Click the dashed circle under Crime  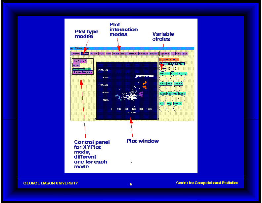click(x=173, y=78)
